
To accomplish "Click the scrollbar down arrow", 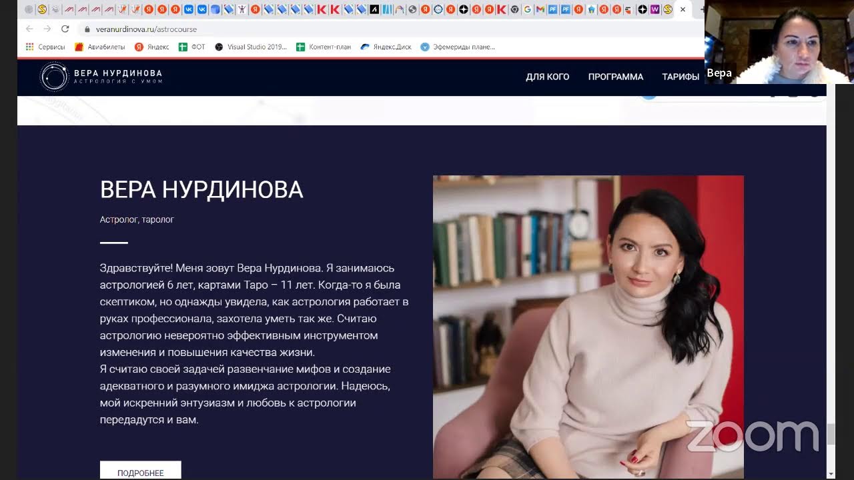I will click(831, 474).
